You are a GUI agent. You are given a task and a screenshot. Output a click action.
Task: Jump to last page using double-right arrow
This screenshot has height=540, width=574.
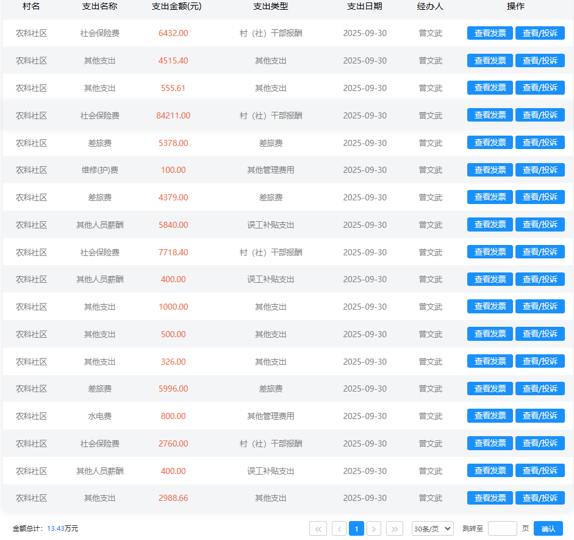(395, 528)
